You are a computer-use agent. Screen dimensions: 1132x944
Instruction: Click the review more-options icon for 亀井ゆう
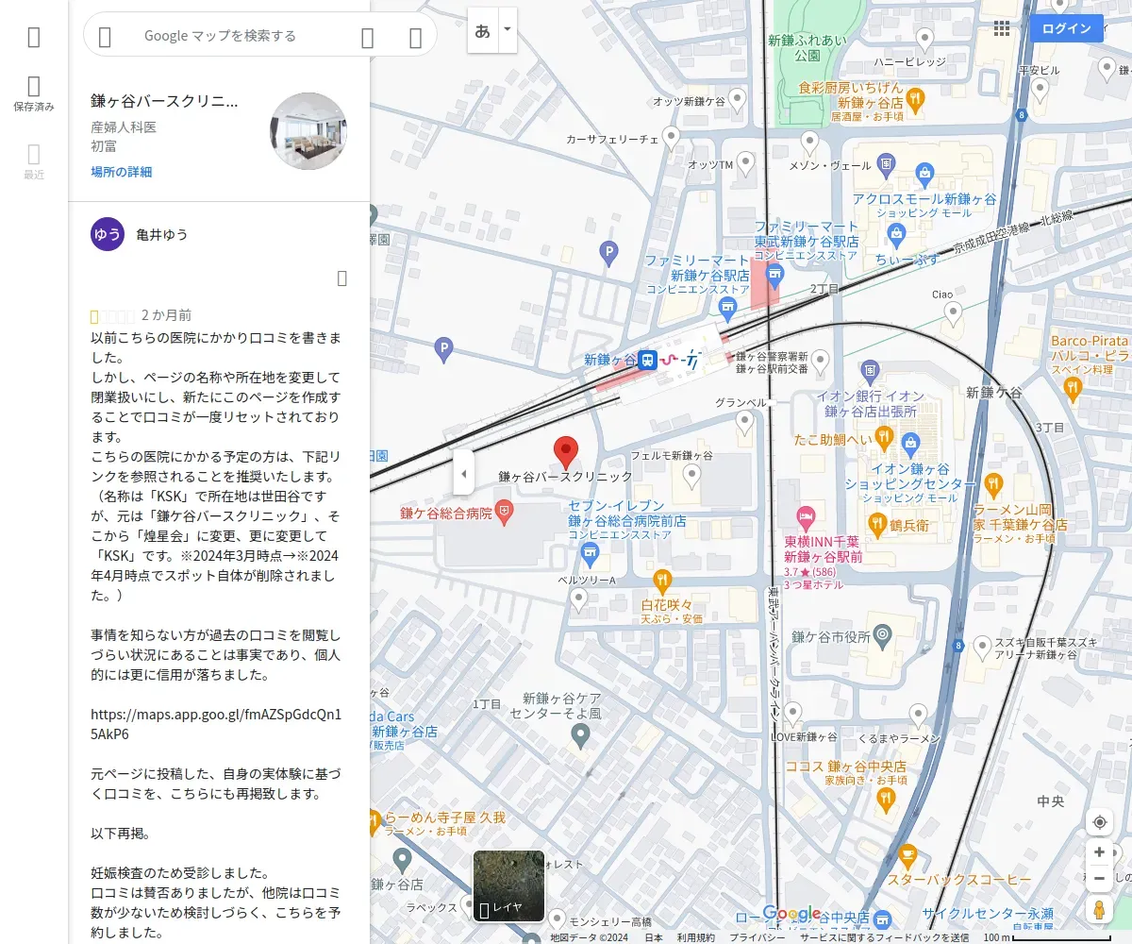tap(341, 278)
